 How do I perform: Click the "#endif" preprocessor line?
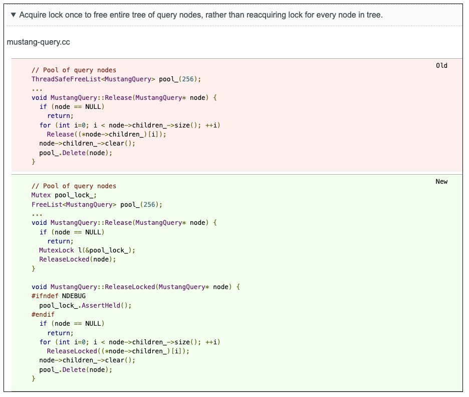tap(43, 314)
